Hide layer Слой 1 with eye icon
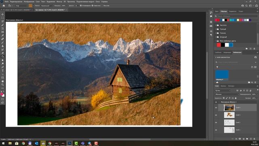 216,130
